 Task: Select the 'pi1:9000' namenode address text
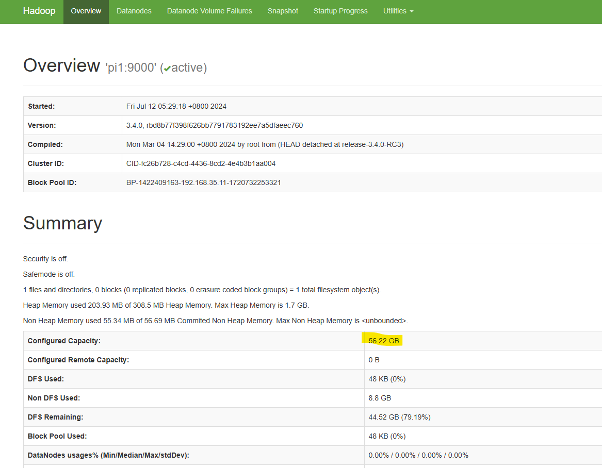pyautogui.click(x=131, y=68)
